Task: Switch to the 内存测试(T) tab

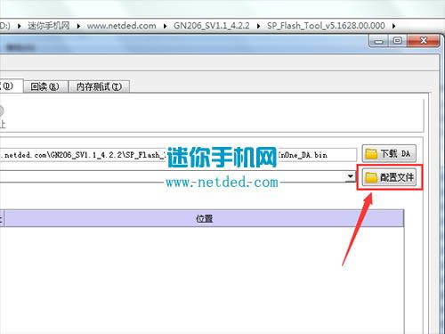Action: tap(99, 86)
